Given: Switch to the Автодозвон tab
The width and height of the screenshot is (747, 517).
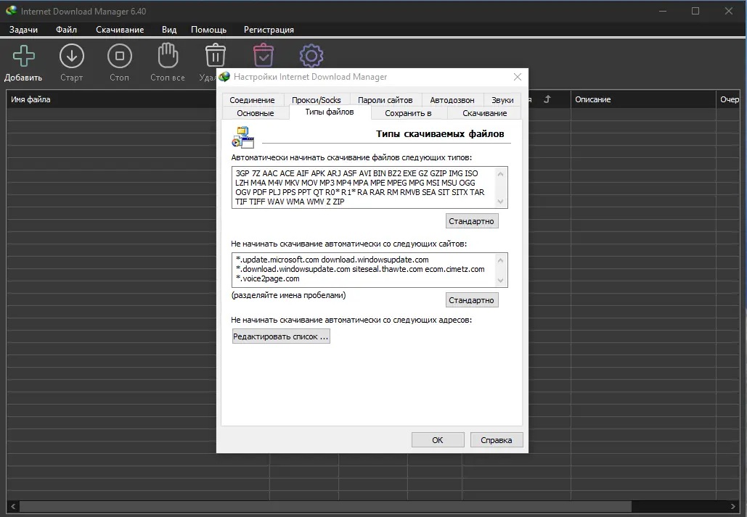Looking at the screenshot, I should pos(452,100).
